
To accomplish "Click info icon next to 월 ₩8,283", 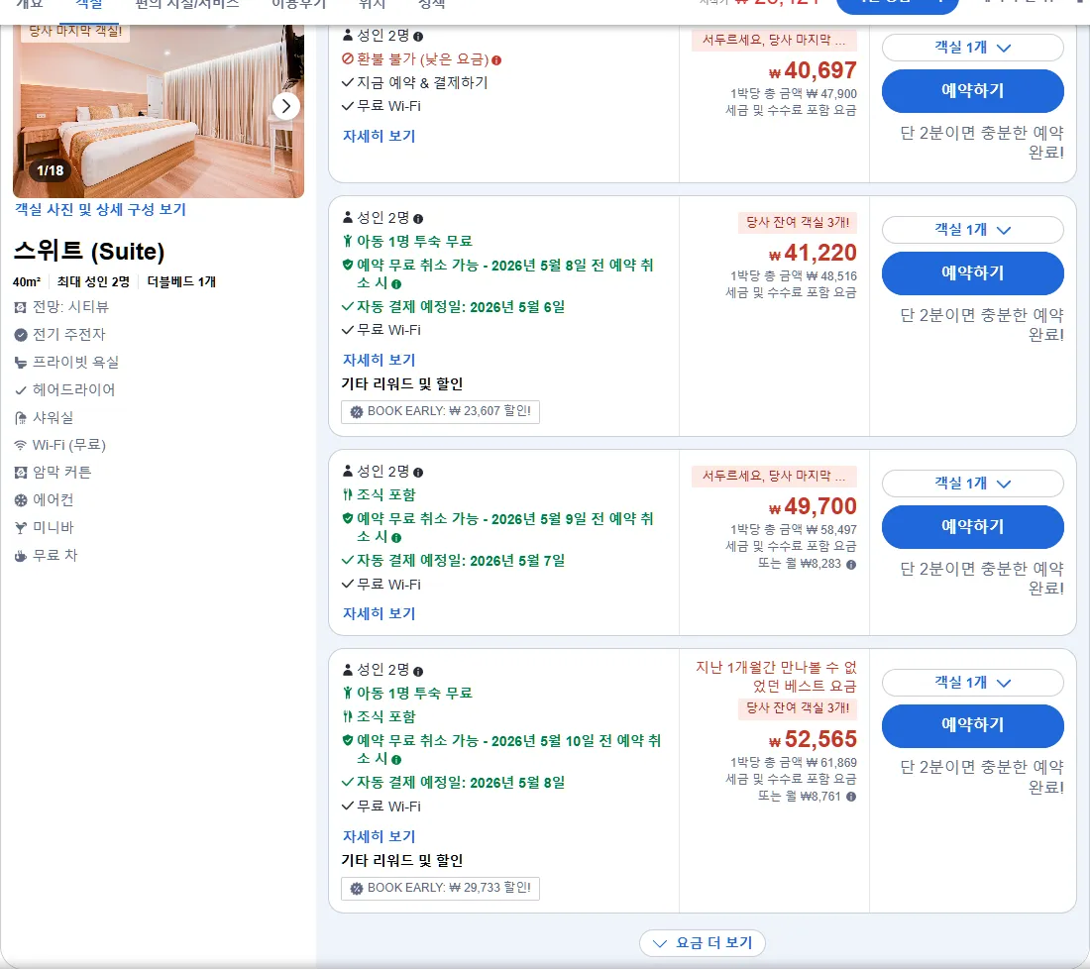I will tap(851, 564).
